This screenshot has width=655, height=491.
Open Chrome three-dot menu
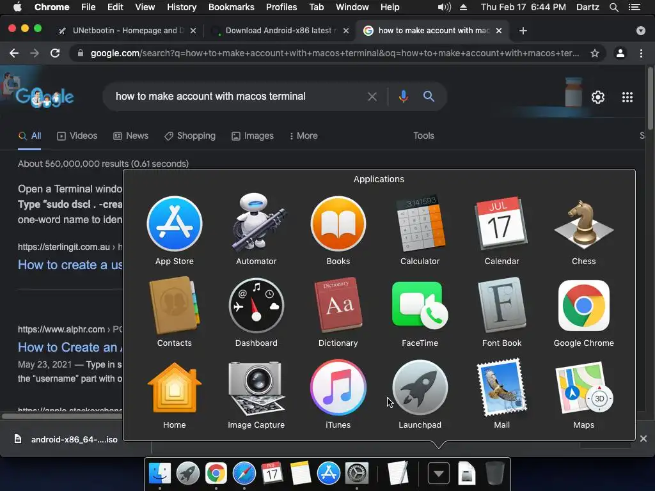641,53
